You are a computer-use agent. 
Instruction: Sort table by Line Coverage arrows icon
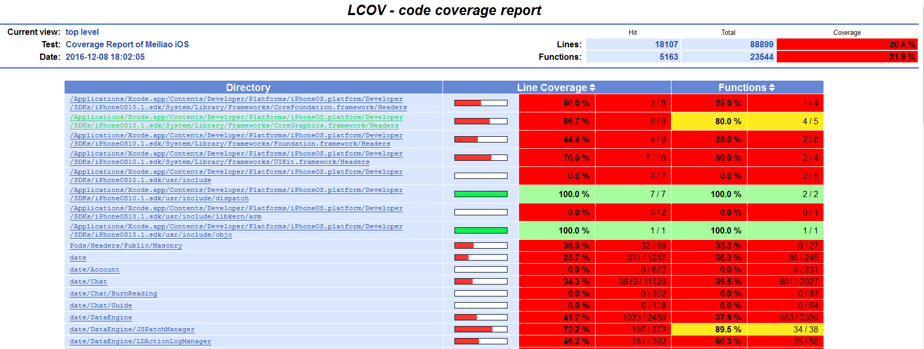click(x=592, y=88)
